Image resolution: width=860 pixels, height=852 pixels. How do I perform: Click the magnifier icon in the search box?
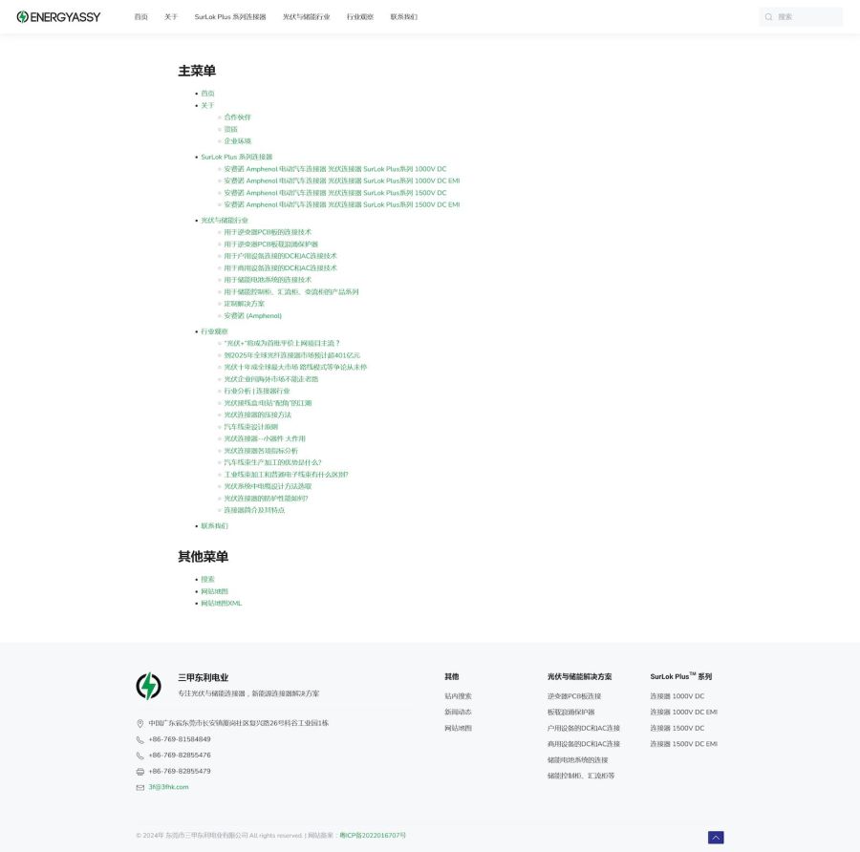(768, 17)
